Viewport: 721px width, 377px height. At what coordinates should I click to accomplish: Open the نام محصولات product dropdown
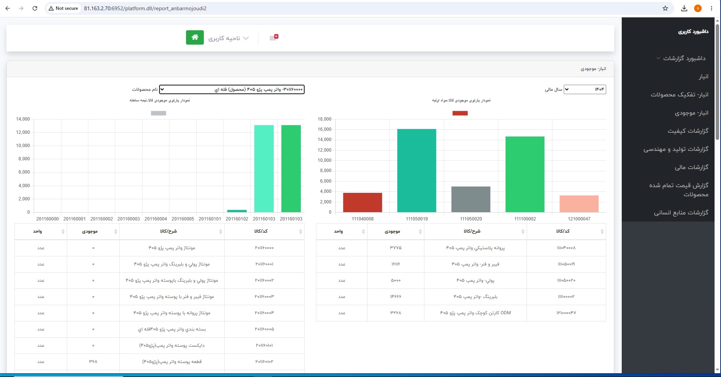point(231,89)
